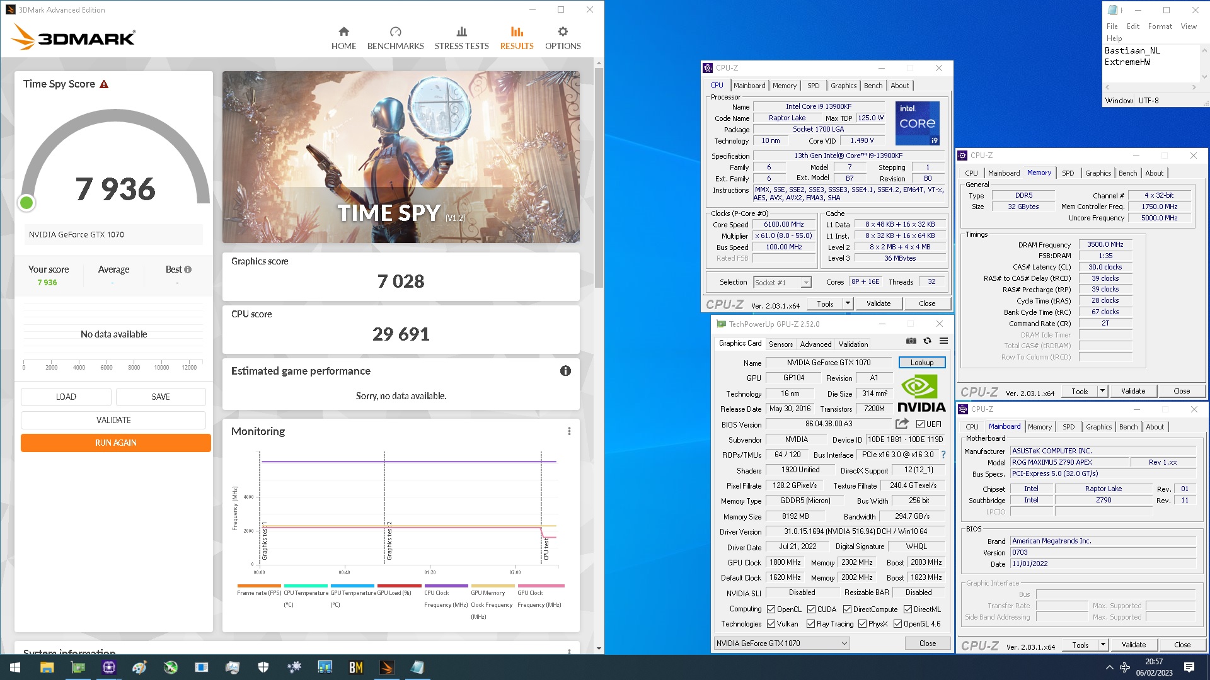This screenshot has height=680, width=1210.
Task: Click the Notepad horizontal scrollbar
Action: (1150, 87)
